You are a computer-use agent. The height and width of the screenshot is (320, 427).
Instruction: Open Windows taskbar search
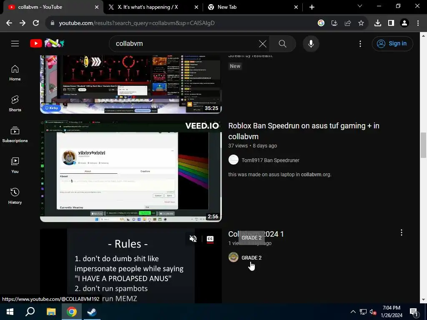(30, 312)
